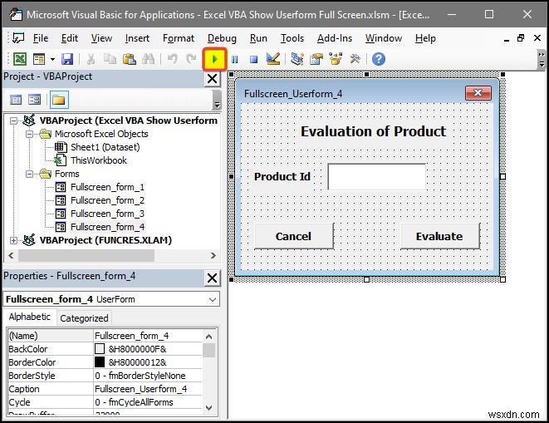The image size is (549, 423).
Task: Select the Caption value Fullscreen_Userform_4
Action: 148,389
